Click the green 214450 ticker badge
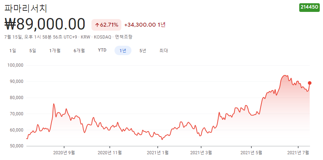The width and height of the screenshot is (323, 160). coord(309,8)
